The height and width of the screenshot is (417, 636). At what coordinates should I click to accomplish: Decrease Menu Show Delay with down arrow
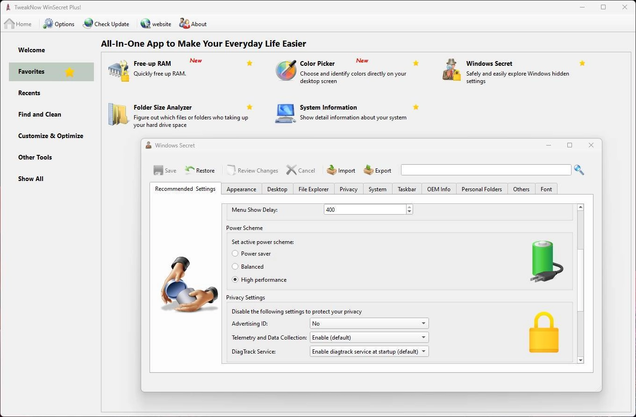409,212
